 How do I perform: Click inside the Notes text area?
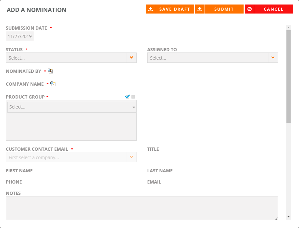(x=142, y=208)
